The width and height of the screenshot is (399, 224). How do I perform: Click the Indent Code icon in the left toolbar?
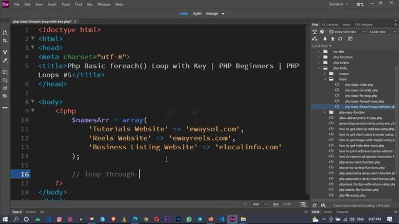coord(5,88)
